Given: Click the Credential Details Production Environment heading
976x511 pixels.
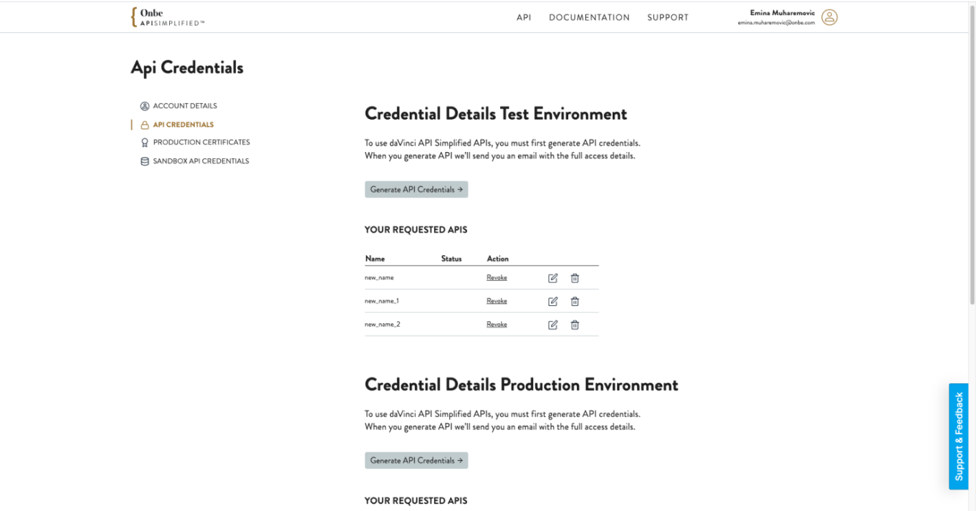Looking at the screenshot, I should tap(522, 385).
